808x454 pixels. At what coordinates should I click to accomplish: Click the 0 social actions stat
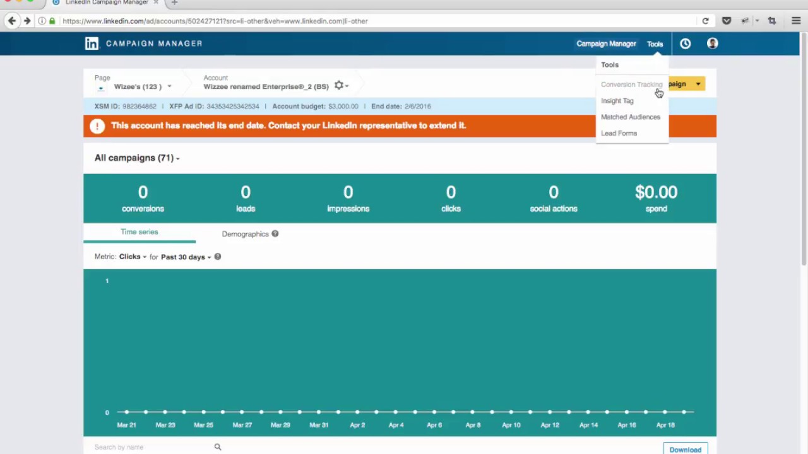point(554,199)
